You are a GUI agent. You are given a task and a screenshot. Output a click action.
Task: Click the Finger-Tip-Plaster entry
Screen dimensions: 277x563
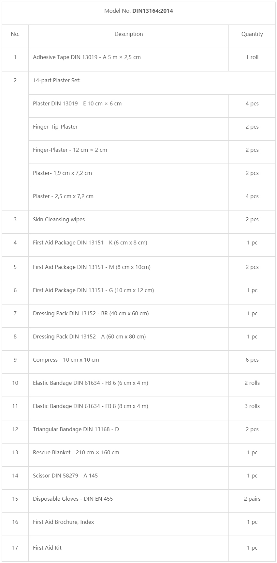55,127
